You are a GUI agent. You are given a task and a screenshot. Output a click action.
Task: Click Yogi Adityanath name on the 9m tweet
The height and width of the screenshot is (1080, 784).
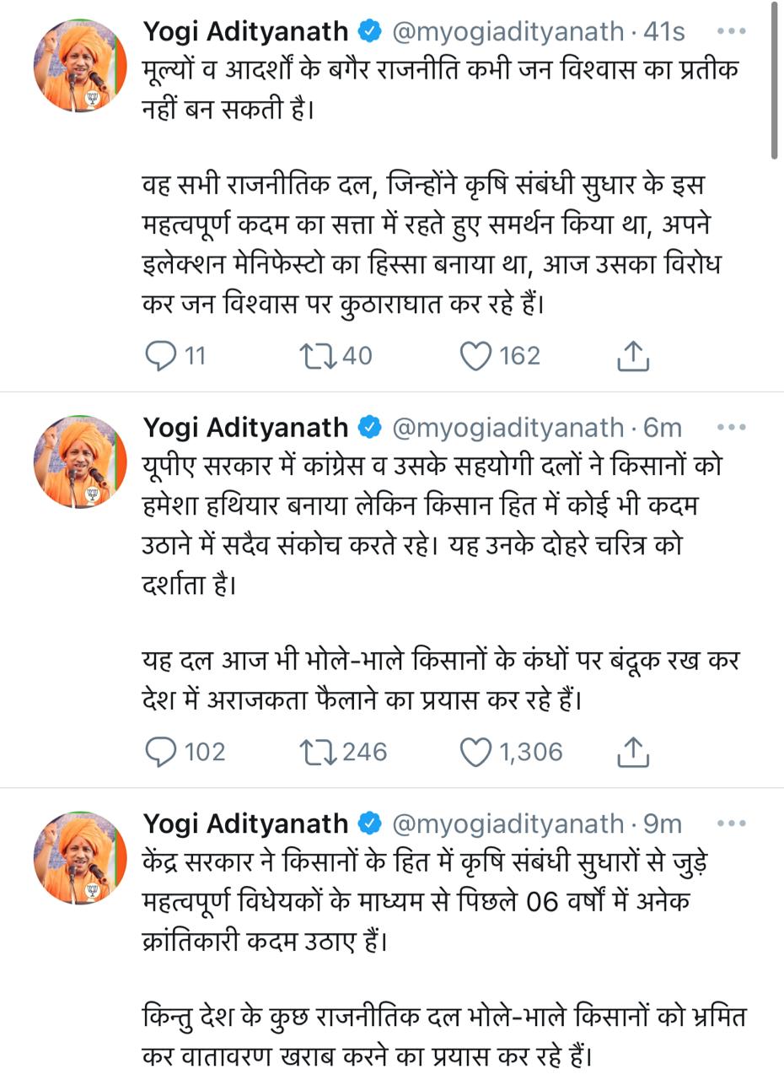(x=245, y=823)
